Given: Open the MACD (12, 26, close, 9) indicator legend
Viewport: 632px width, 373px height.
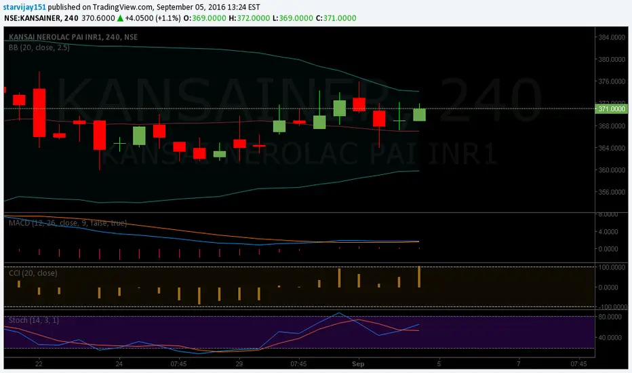Looking at the screenshot, I should point(68,223).
